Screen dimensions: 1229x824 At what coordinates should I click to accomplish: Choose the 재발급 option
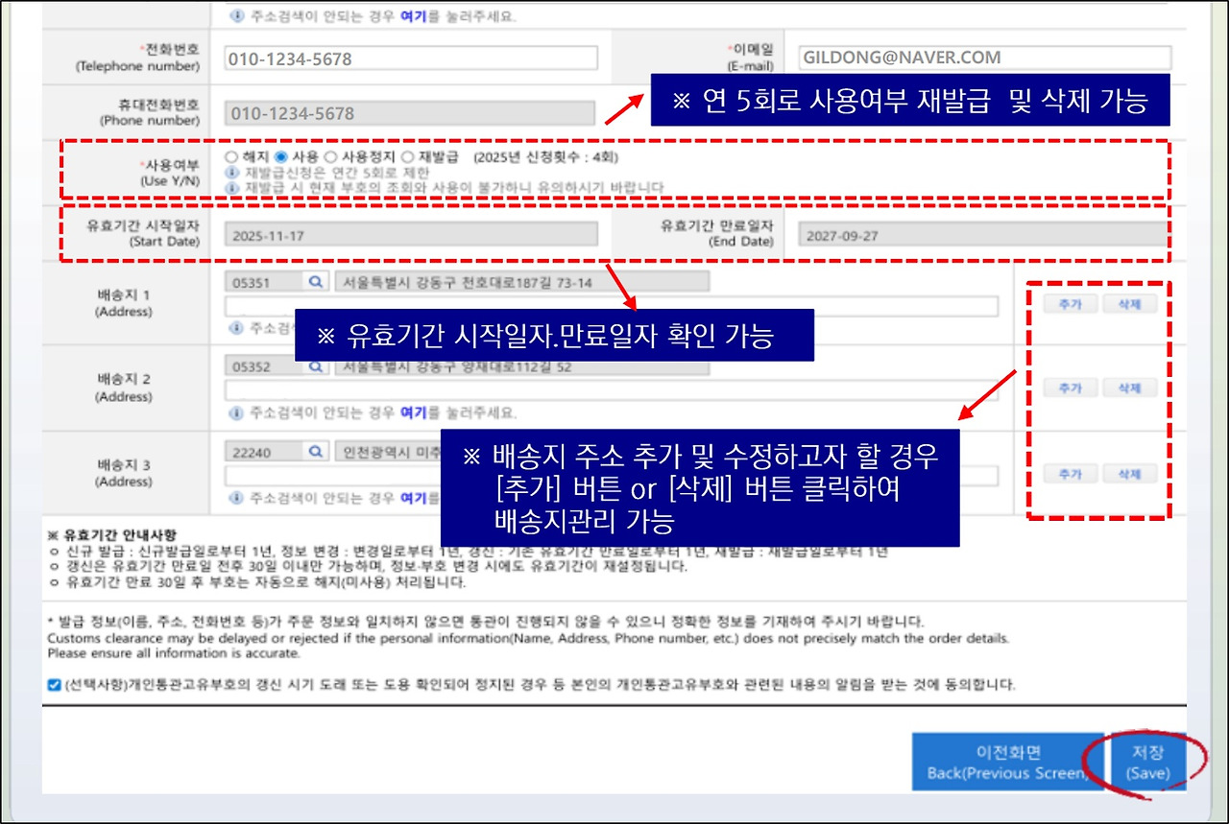[407, 157]
